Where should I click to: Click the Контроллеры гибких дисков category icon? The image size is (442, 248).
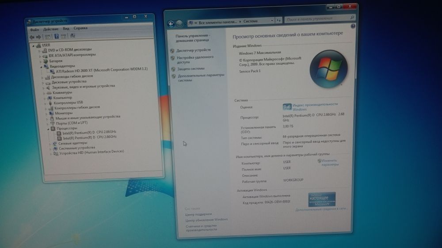tap(51, 108)
